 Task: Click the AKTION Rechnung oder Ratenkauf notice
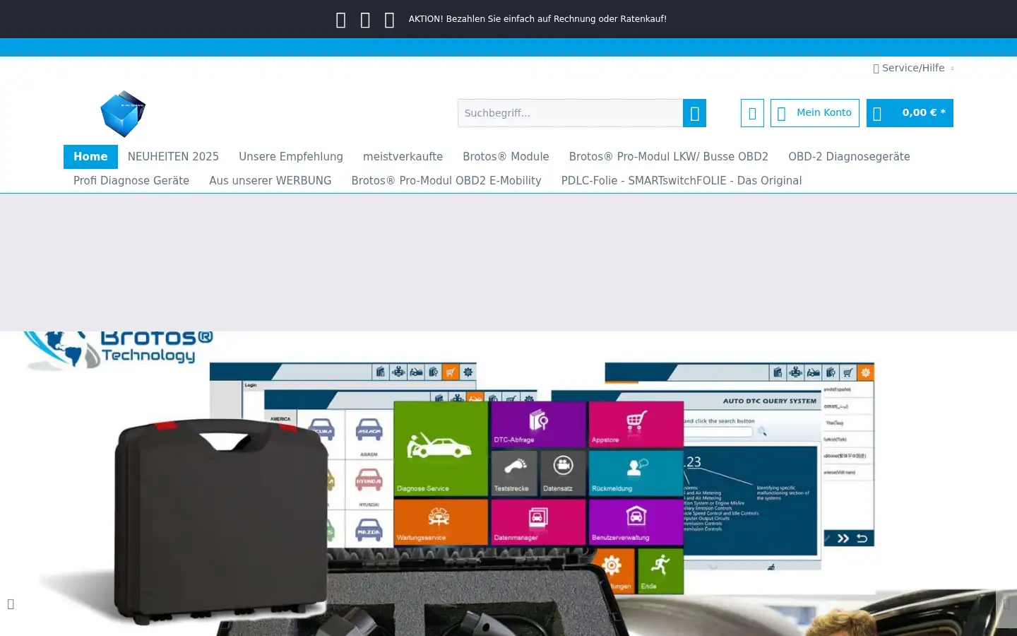[x=537, y=19]
